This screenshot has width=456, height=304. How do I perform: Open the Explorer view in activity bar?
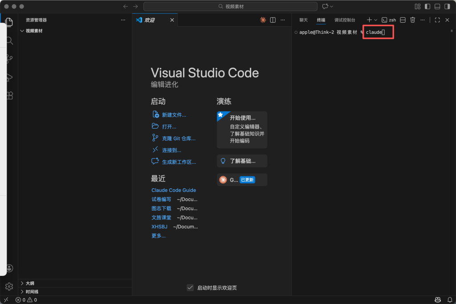[8, 22]
